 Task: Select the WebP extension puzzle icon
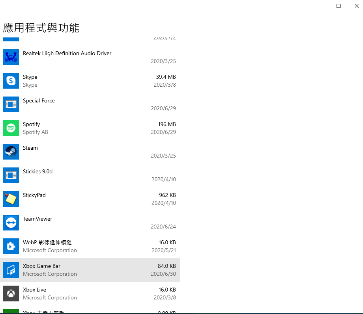coord(11,246)
